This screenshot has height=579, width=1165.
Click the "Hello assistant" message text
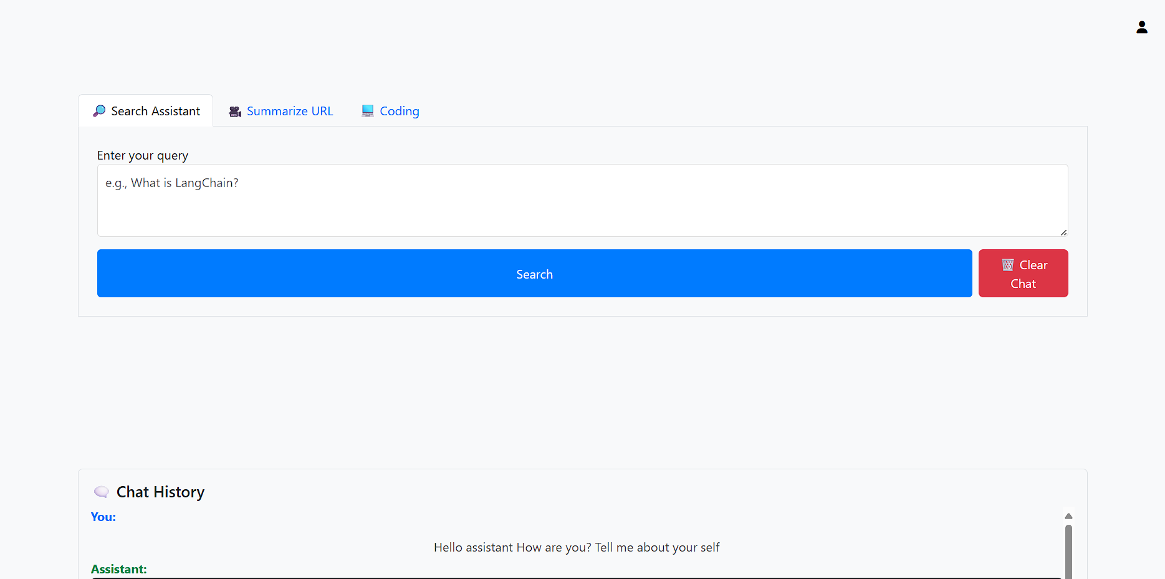pos(576,547)
